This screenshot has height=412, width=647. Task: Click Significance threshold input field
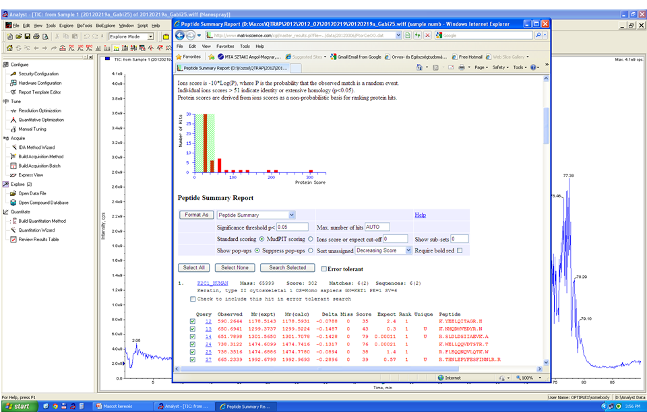[292, 227]
